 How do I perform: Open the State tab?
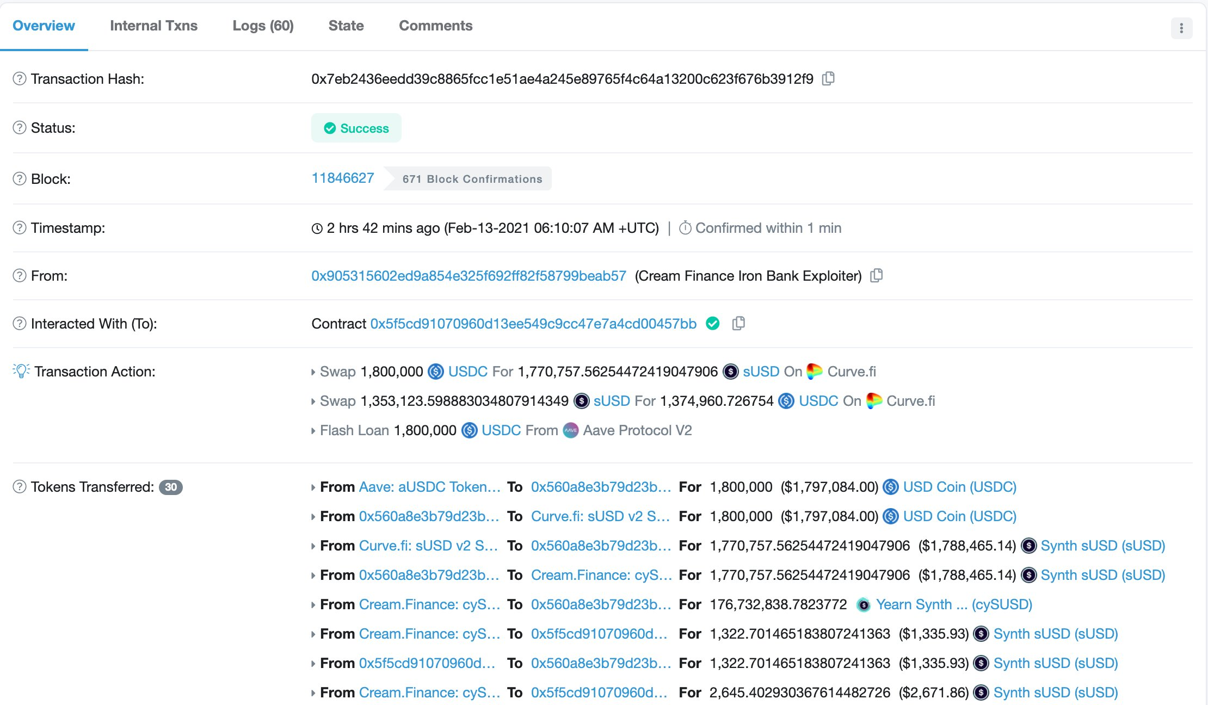(346, 26)
